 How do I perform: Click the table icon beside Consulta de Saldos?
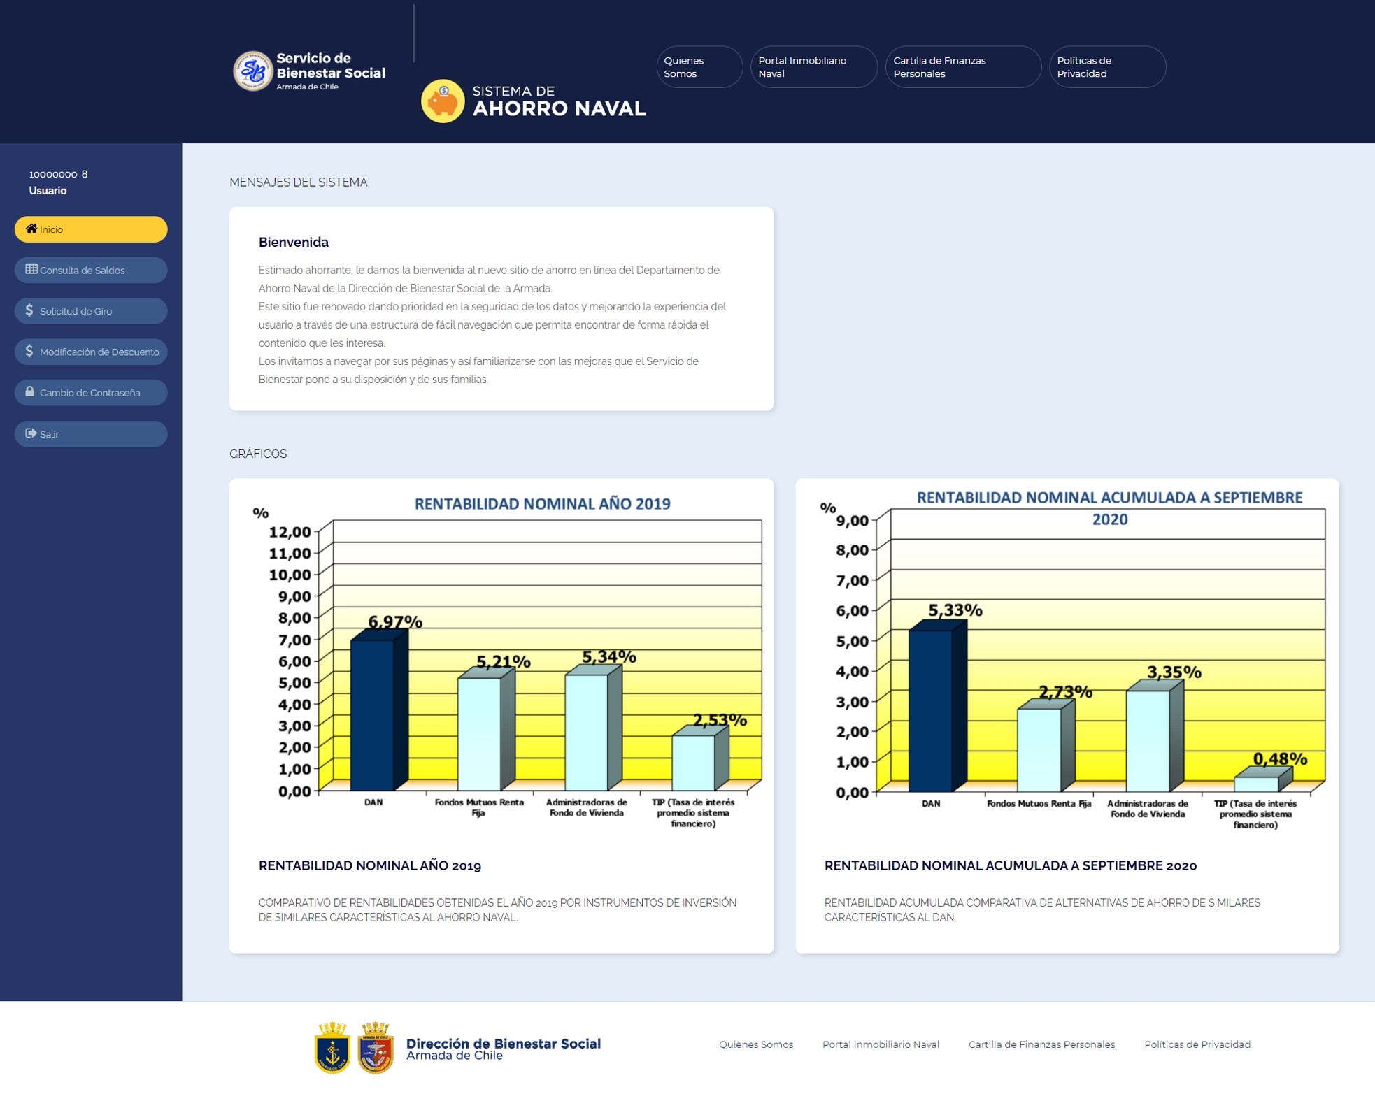pyautogui.click(x=31, y=269)
